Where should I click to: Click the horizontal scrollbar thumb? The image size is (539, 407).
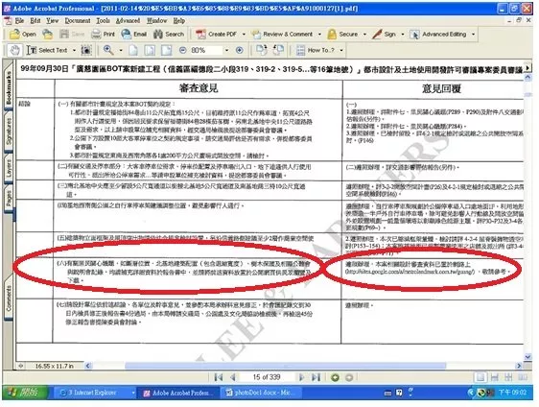(x=285, y=366)
